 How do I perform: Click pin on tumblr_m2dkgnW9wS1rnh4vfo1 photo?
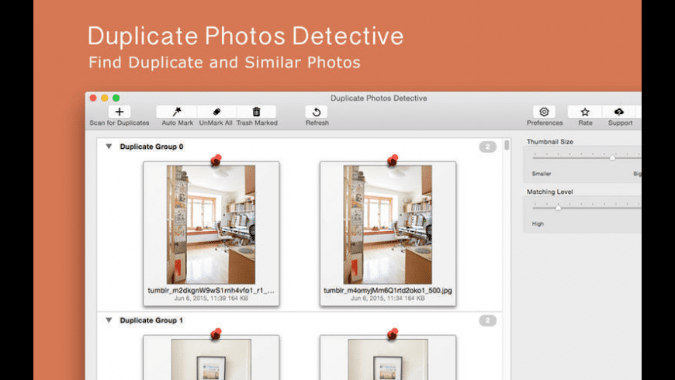tap(216, 160)
